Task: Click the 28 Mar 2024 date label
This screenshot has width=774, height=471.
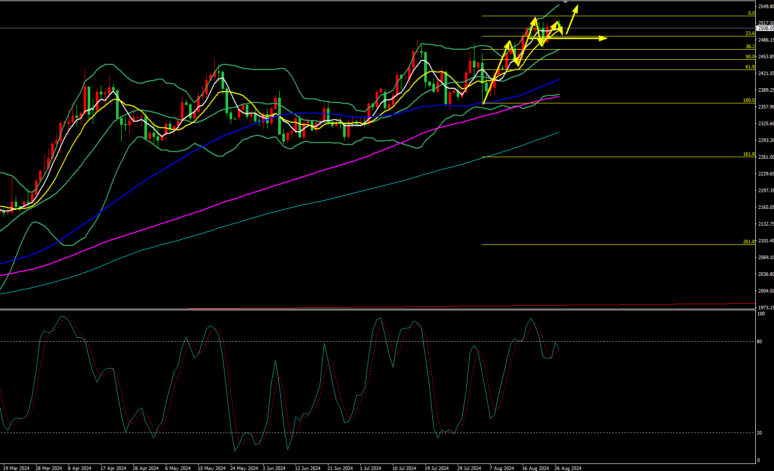Action: (x=49, y=468)
